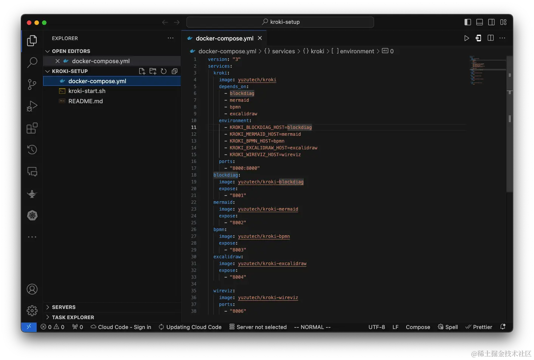Open the Timeline history icon in activity bar
Screen dimensions: 534x360
click(32, 150)
